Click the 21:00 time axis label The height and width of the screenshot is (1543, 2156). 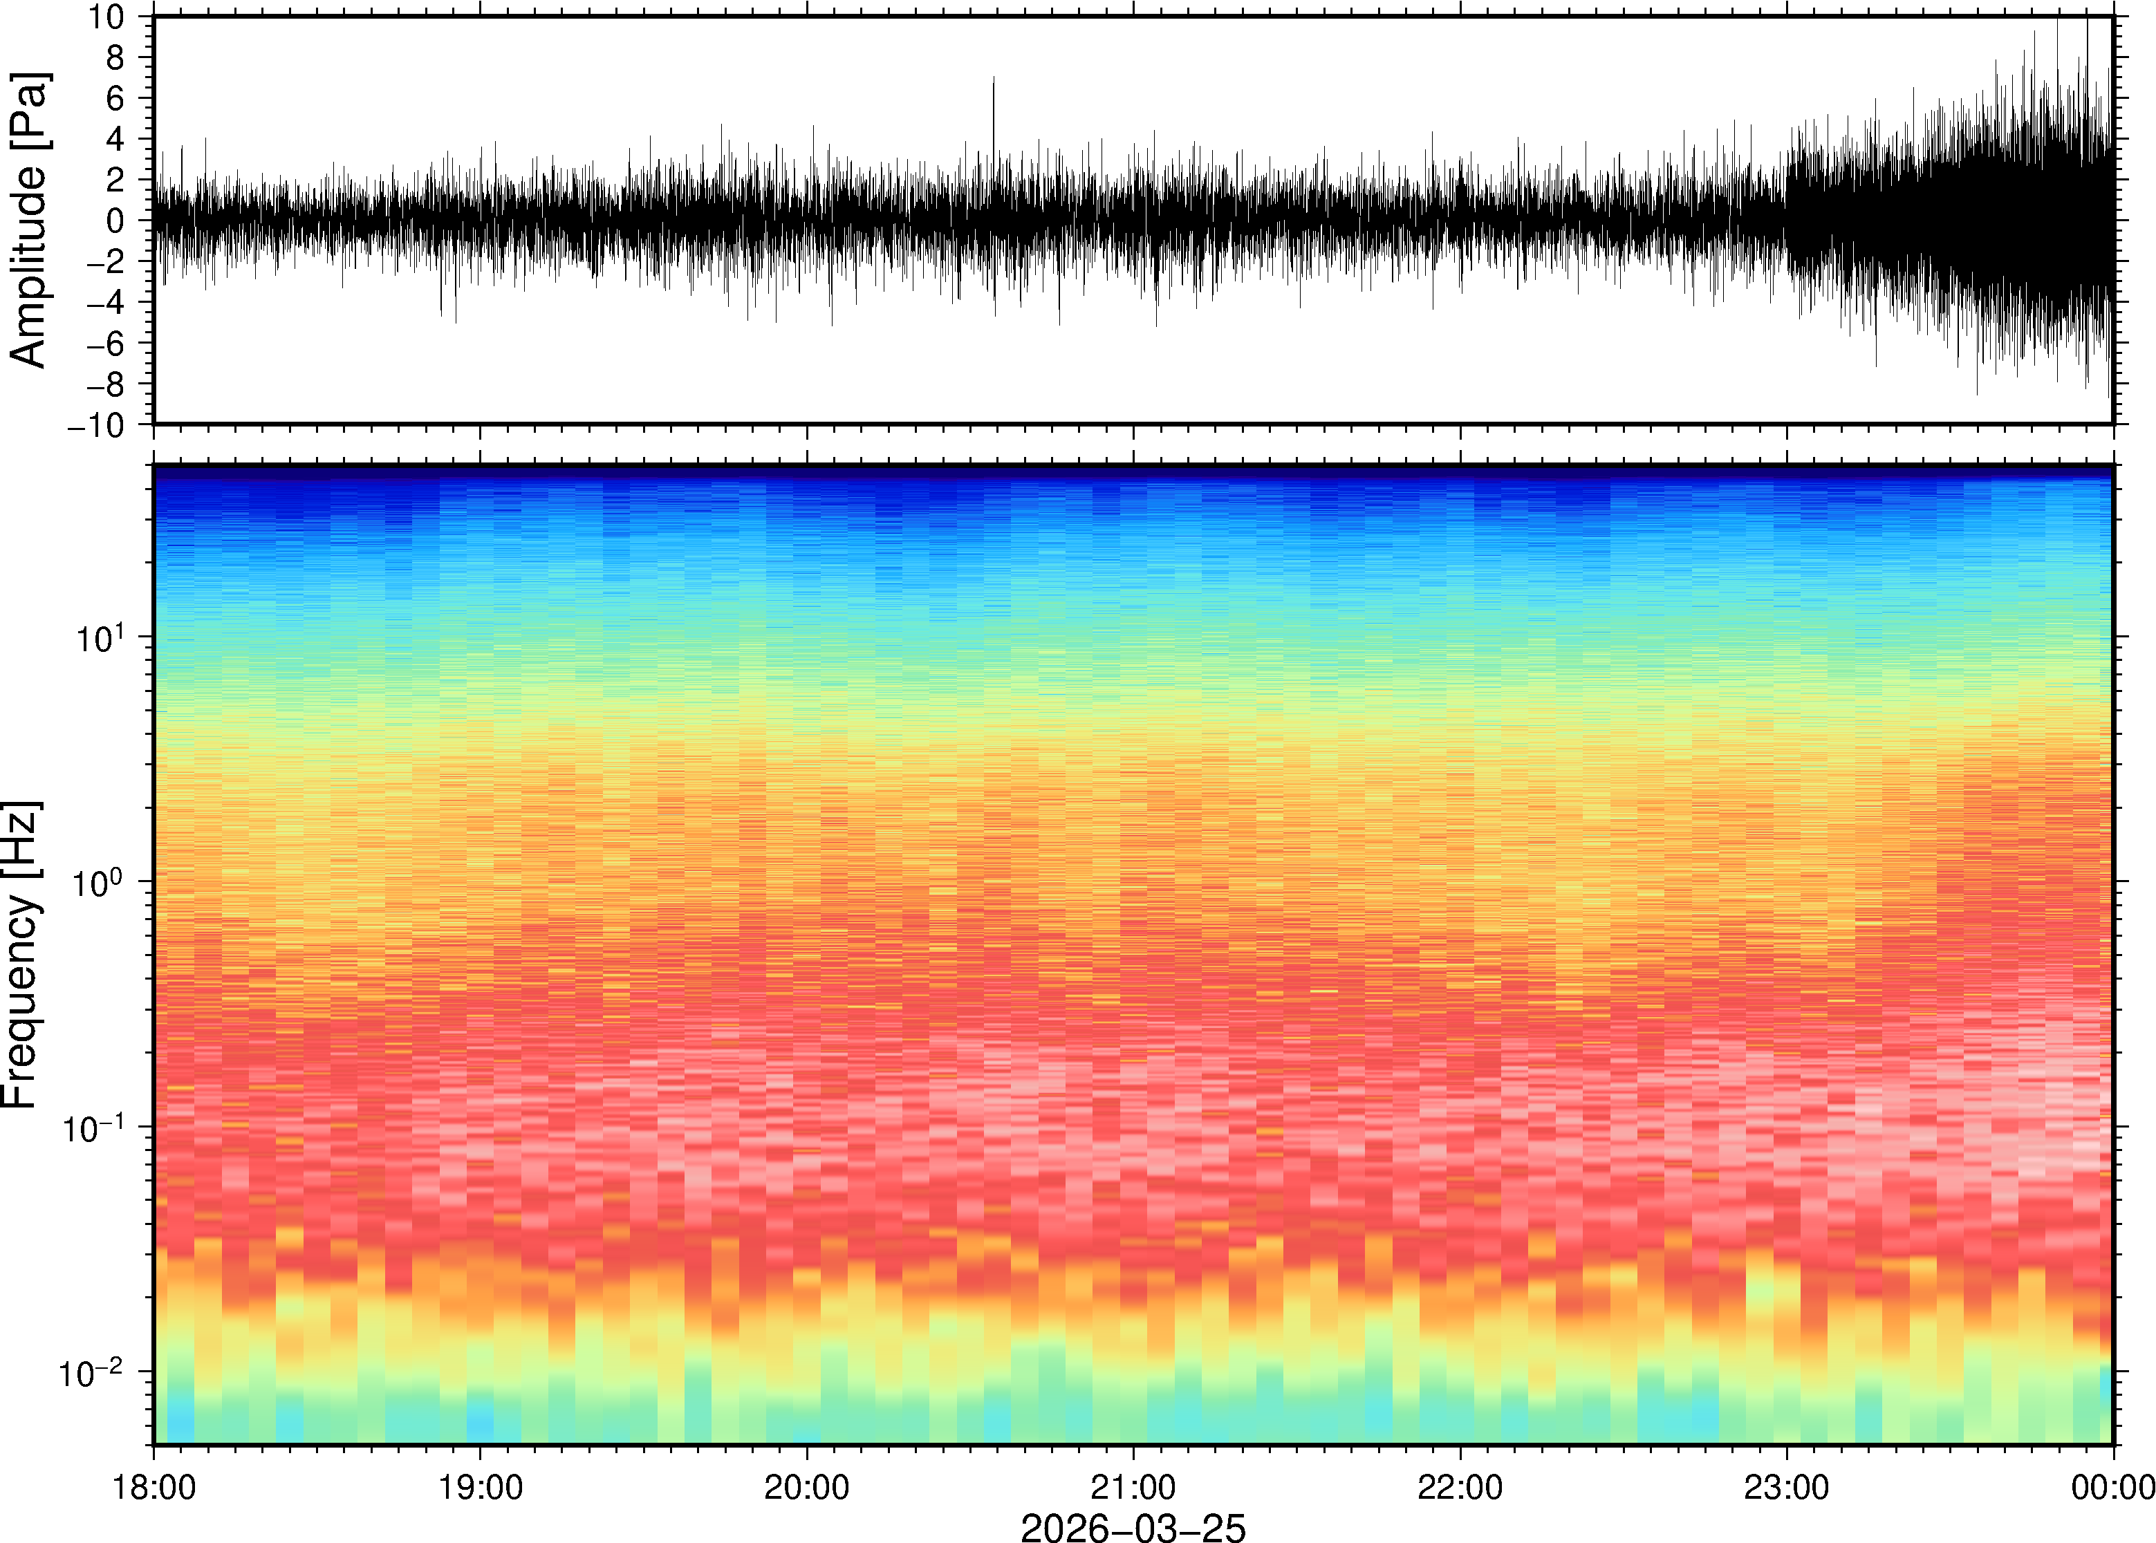(1133, 1487)
